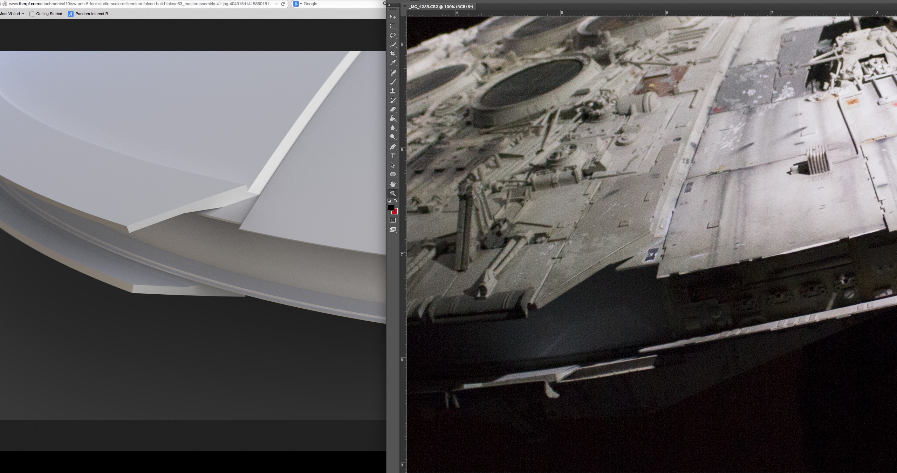Open the black foreground color picker
897x473 pixels.
(x=391, y=208)
